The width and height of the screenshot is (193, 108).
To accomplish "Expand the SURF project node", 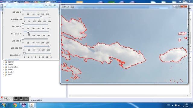I will tap(3, 75).
